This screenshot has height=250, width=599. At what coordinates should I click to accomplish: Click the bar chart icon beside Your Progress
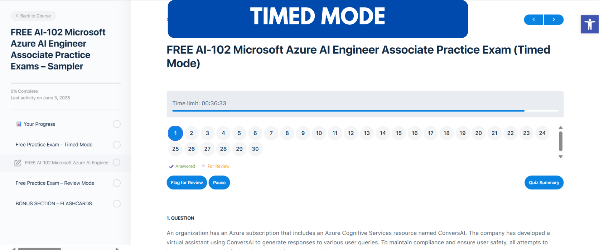pos(19,124)
